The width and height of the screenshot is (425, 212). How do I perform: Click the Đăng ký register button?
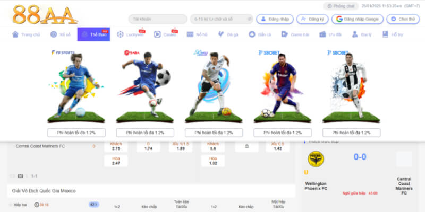(312, 19)
